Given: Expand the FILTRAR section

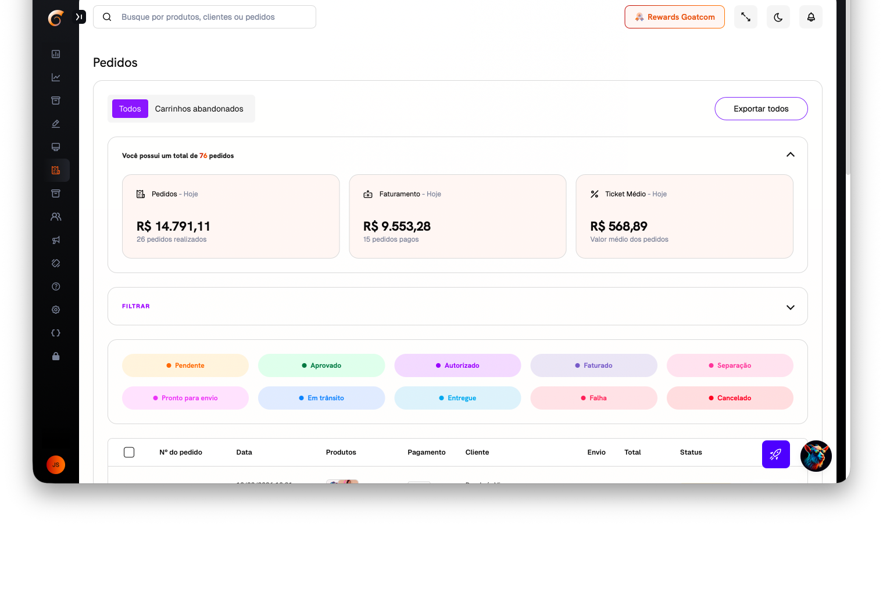Looking at the screenshot, I should (790, 307).
